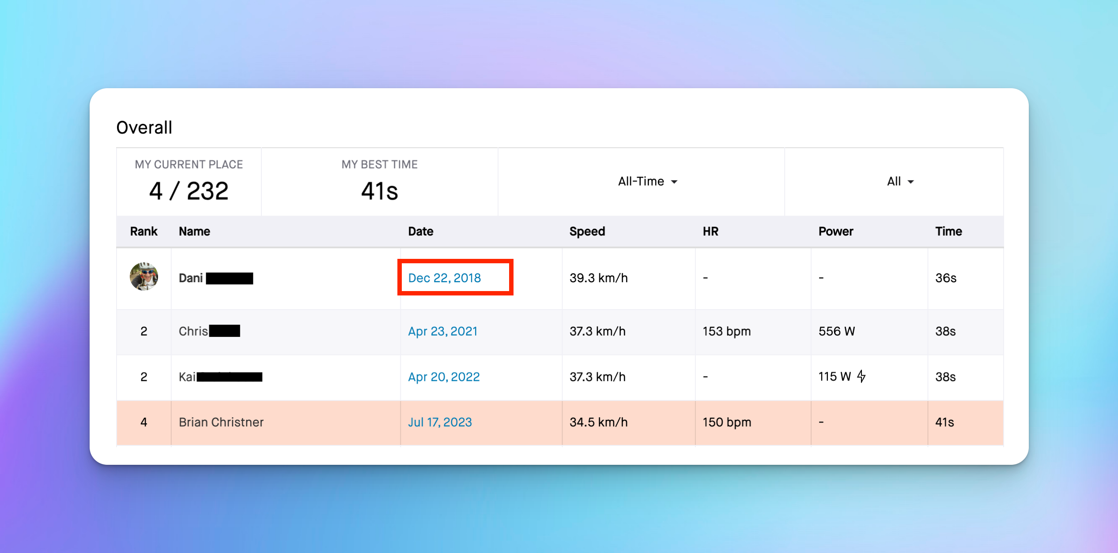Screen dimensions: 1118x553
Task: Click the Chris athlete name
Action: 193,331
